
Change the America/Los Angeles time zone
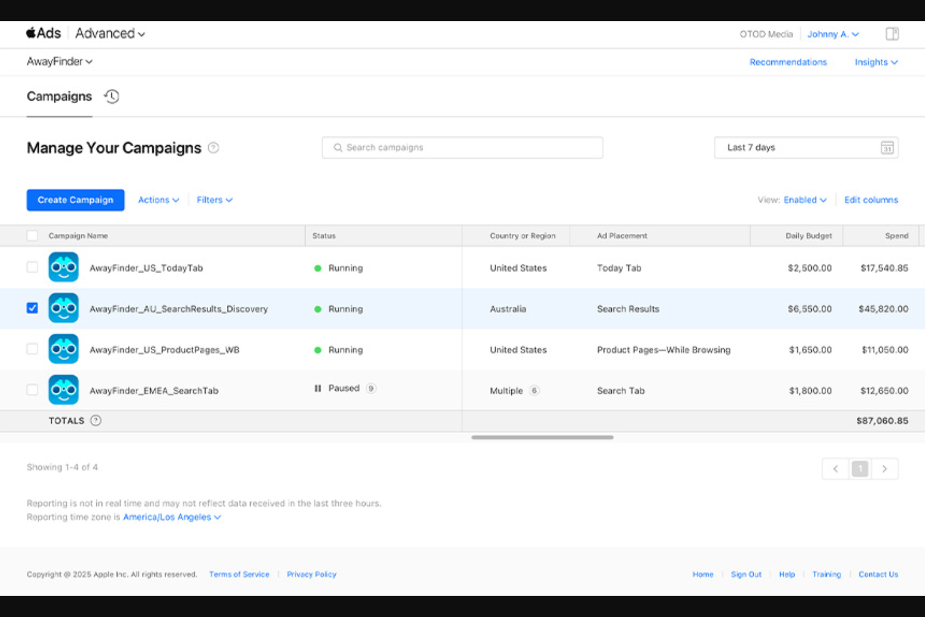click(172, 517)
